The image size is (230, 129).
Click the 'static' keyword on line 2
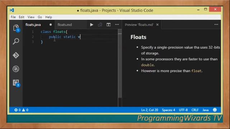click(69, 37)
